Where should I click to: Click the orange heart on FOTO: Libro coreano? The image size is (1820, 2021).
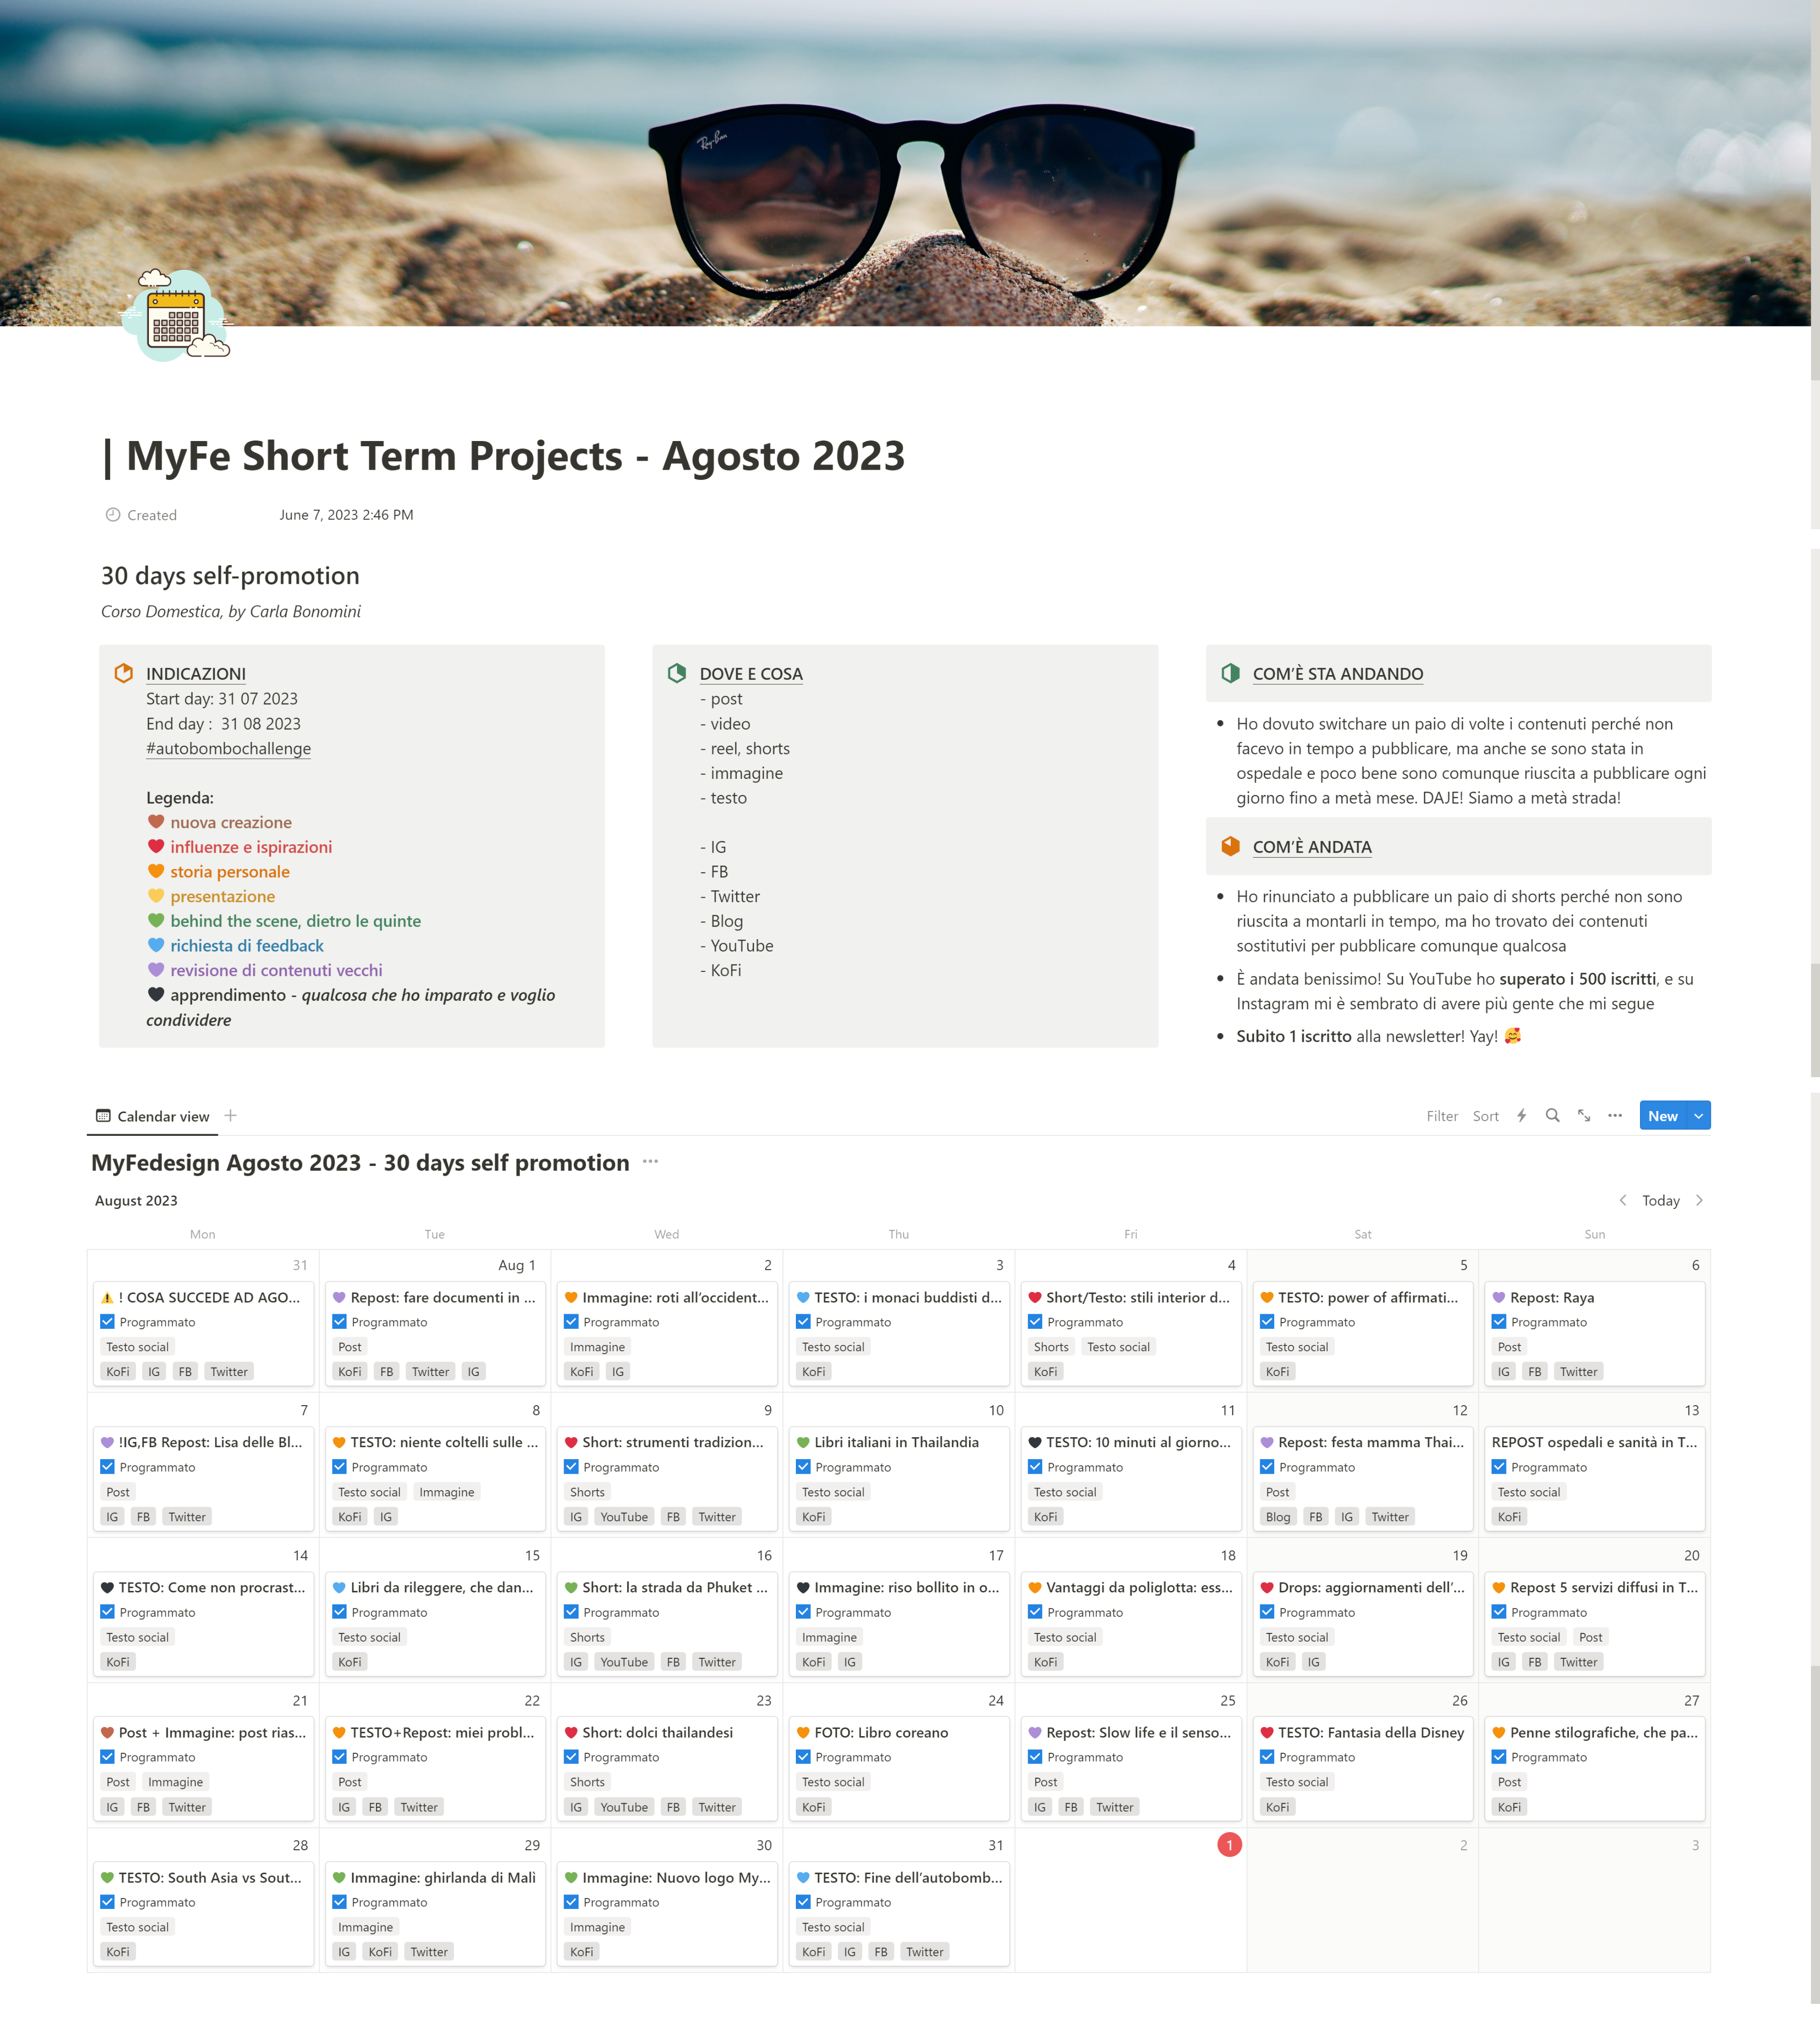tap(803, 1732)
